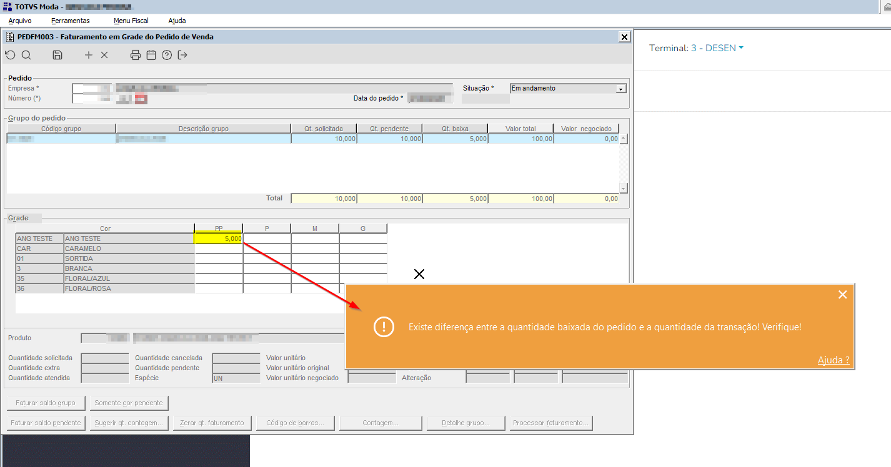891x467 pixels.
Task: Click the Faturar saldo pendente button
Action: (46, 423)
